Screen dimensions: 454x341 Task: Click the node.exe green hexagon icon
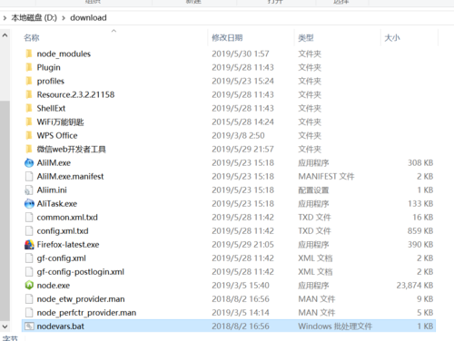click(29, 285)
